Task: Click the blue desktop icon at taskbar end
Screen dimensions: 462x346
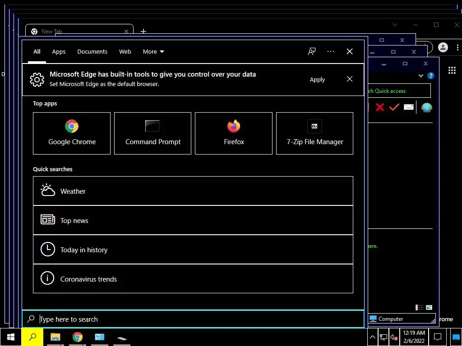Action: pyautogui.click(x=456, y=337)
